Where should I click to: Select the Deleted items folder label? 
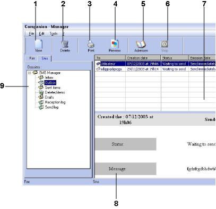click(x=55, y=92)
